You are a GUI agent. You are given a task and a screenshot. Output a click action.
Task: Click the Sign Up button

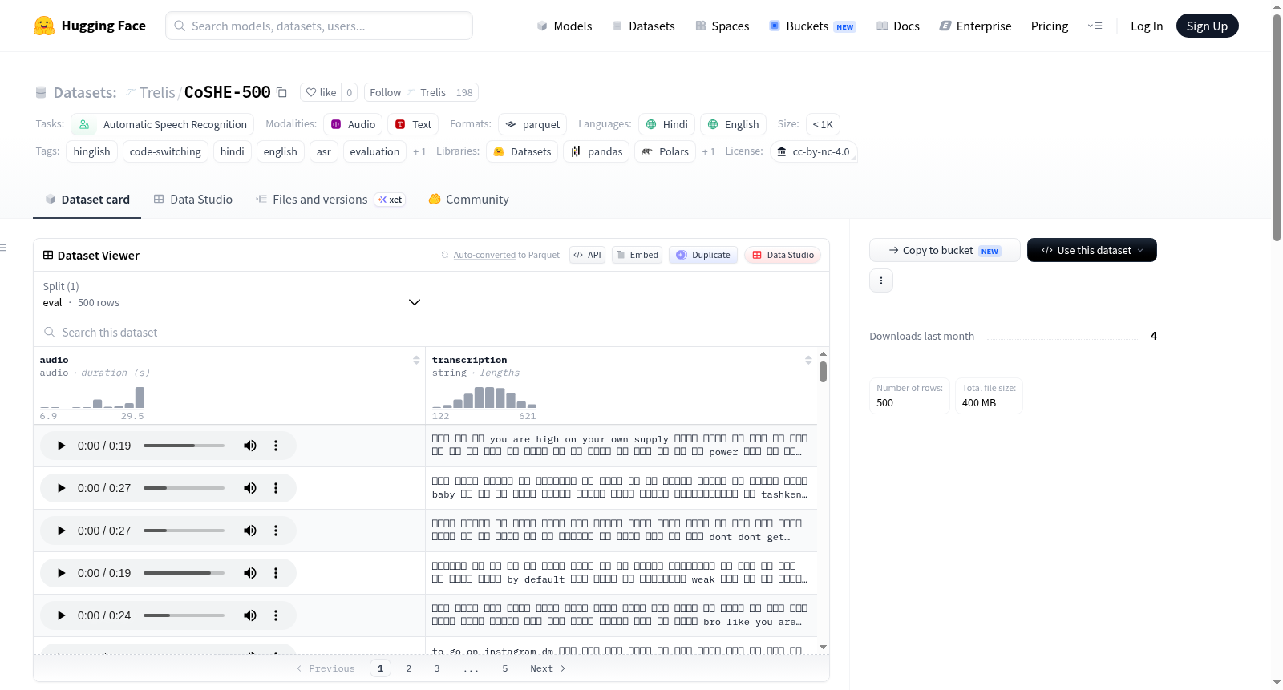coord(1208,26)
